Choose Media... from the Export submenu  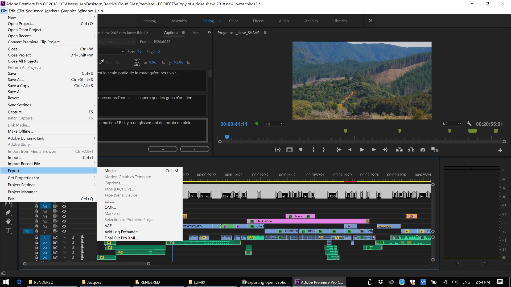(112, 171)
